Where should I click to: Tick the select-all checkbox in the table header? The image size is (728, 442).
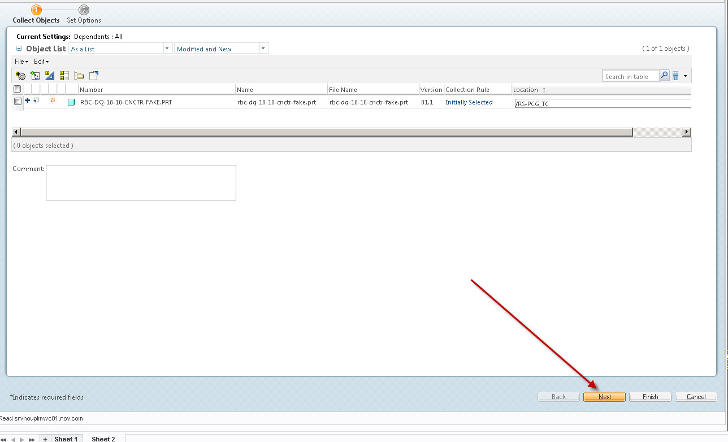[18, 89]
